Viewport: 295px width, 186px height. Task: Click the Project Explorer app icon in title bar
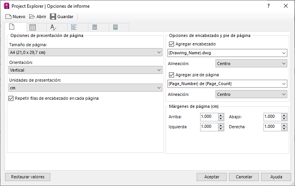click(6, 6)
